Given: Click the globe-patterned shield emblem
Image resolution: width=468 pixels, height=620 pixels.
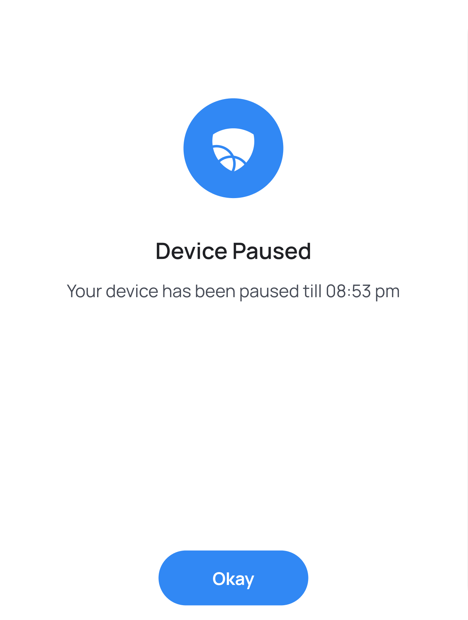Looking at the screenshot, I should click(x=233, y=150).
